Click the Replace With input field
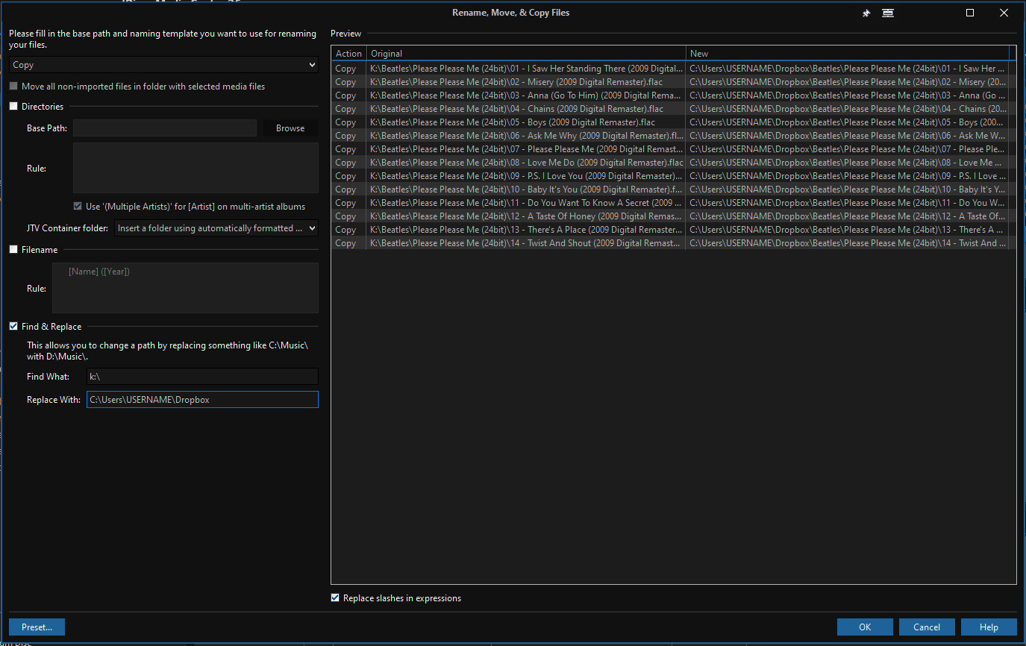 click(202, 400)
